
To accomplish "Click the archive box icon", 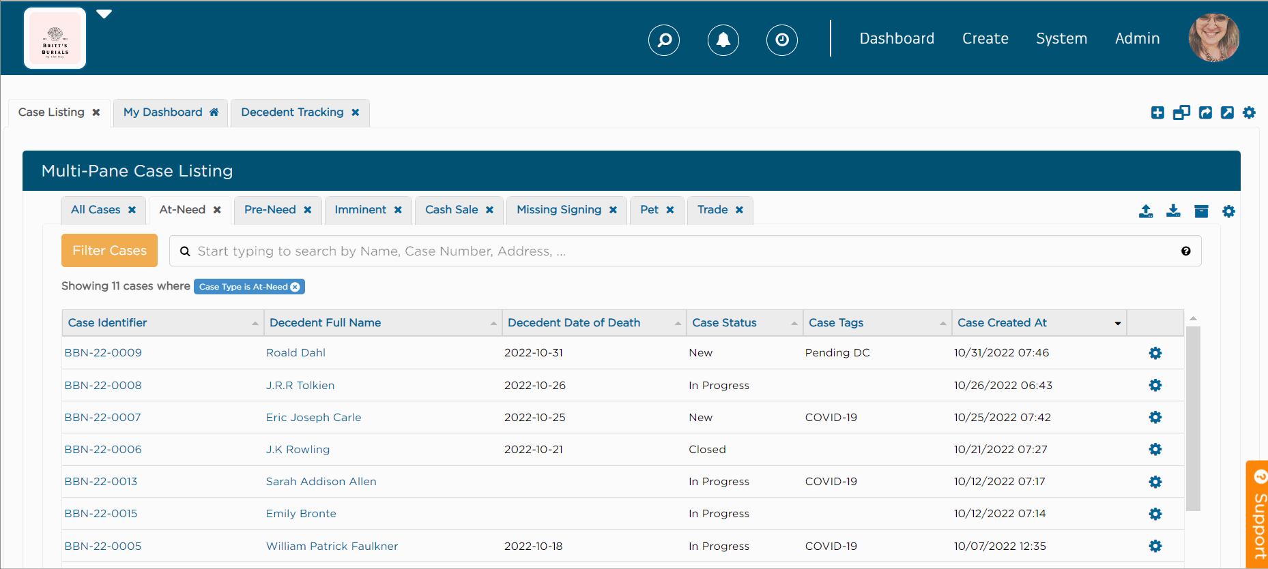I will coord(1201,211).
